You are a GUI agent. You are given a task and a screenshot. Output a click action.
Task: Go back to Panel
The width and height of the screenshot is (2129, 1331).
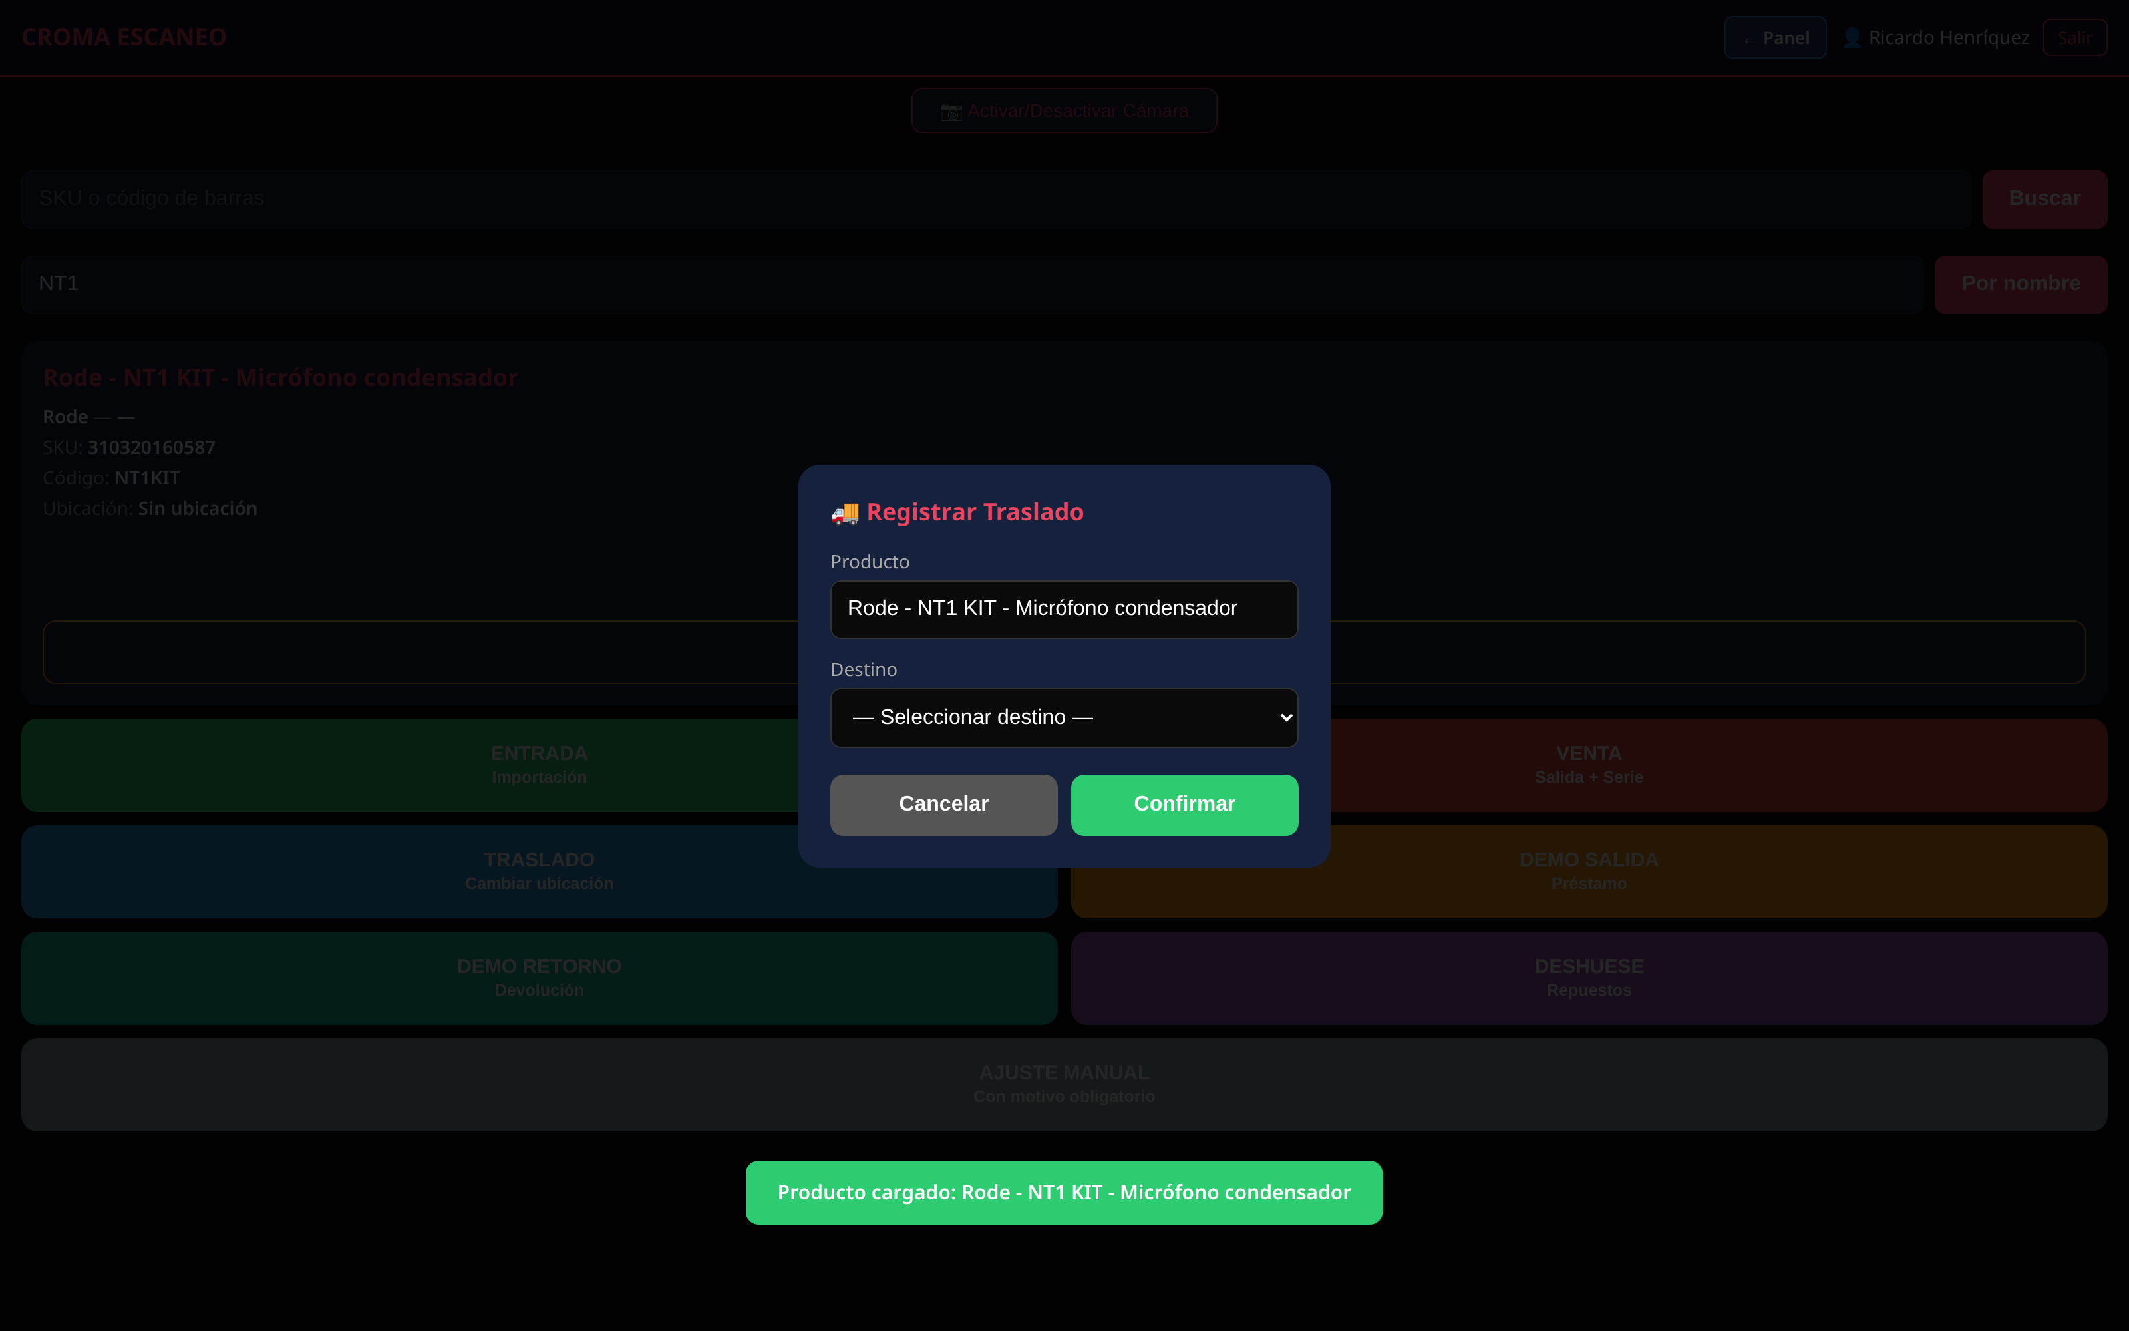point(1774,38)
